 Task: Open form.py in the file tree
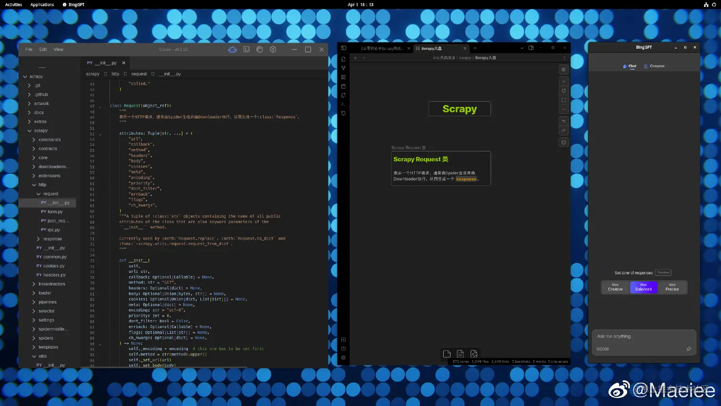(51, 212)
